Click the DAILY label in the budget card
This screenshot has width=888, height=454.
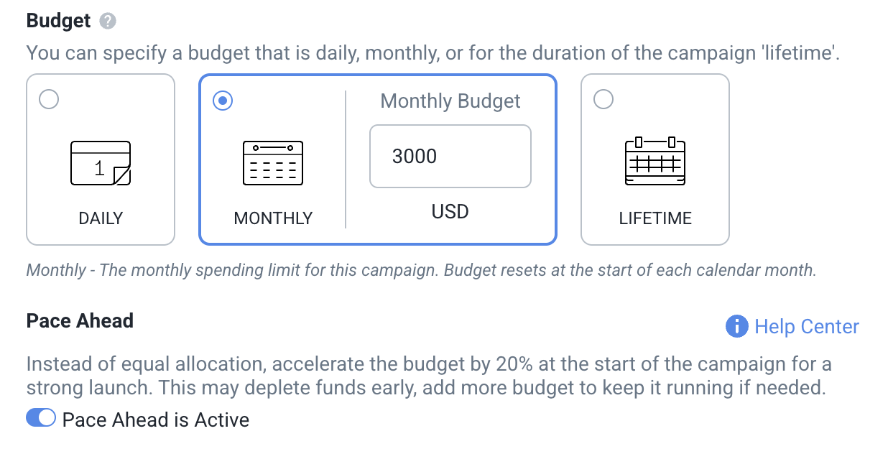(101, 218)
